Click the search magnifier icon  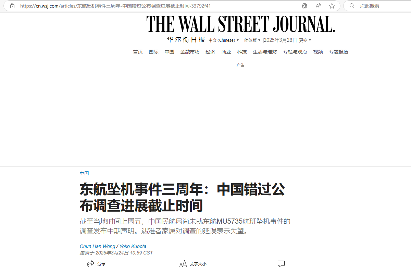[x=352, y=6]
